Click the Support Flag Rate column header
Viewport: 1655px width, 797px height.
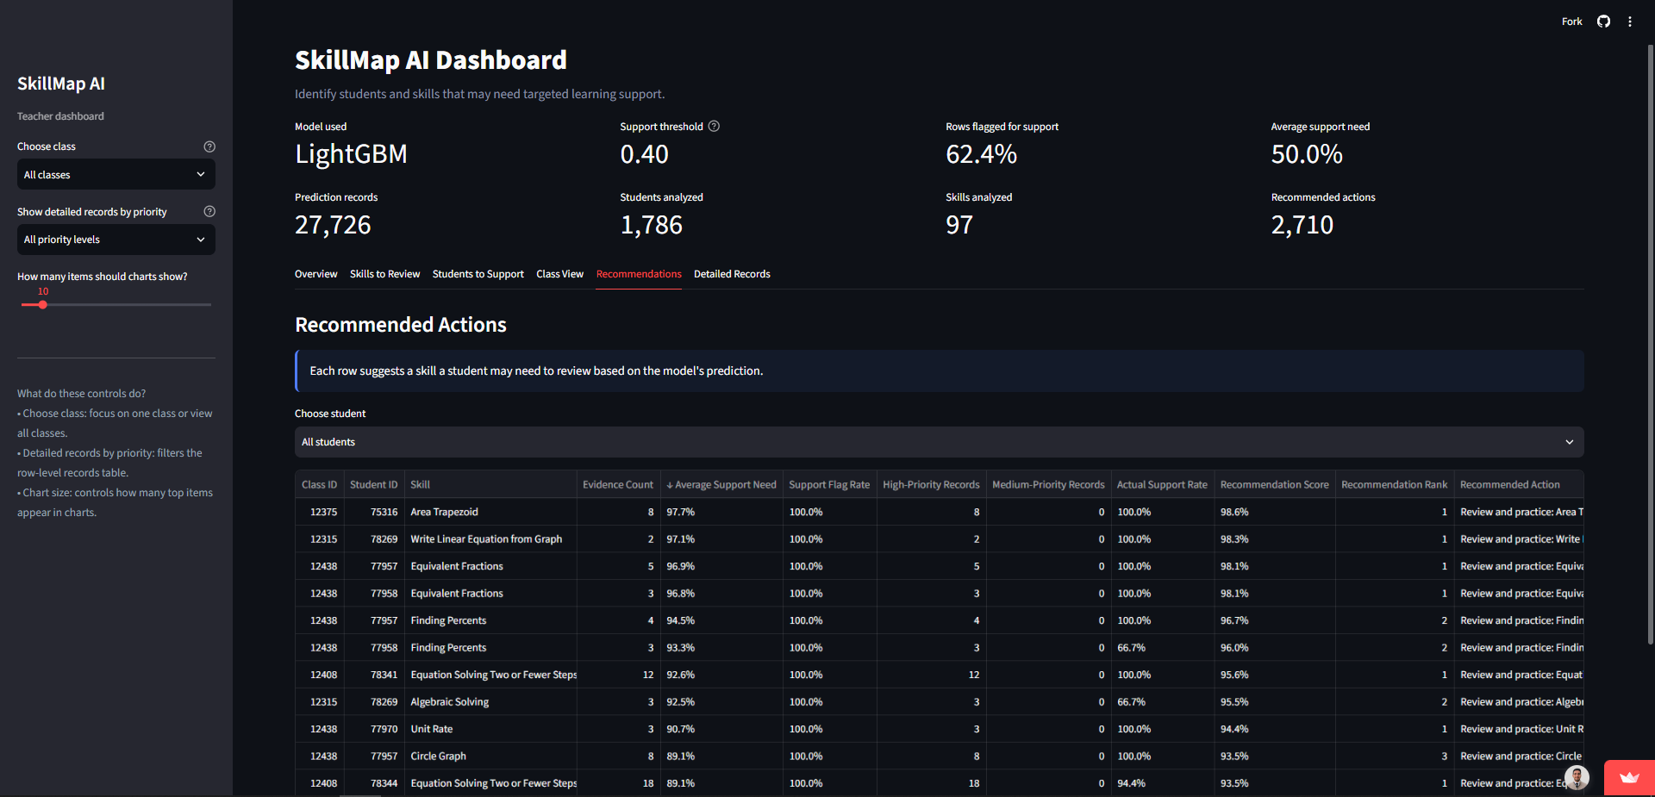tap(829, 484)
